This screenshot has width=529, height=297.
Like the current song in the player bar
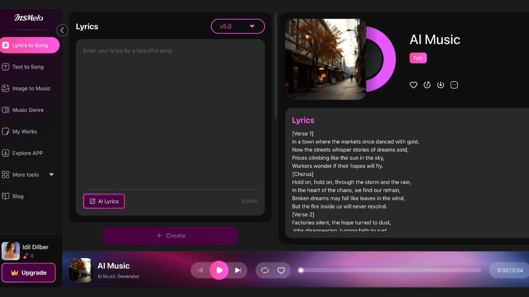(x=281, y=270)
